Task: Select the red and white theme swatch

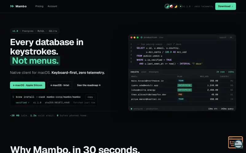Action: coord(172,6)
